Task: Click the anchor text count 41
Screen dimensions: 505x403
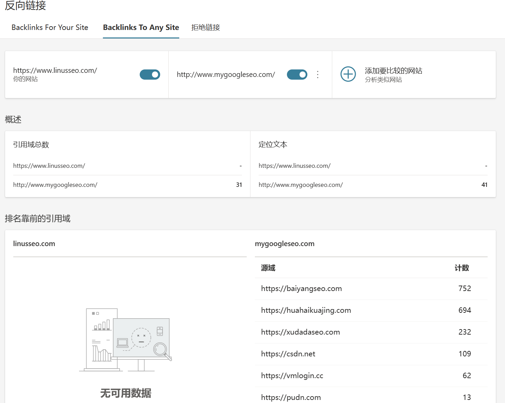Action: tap(484, 185)
